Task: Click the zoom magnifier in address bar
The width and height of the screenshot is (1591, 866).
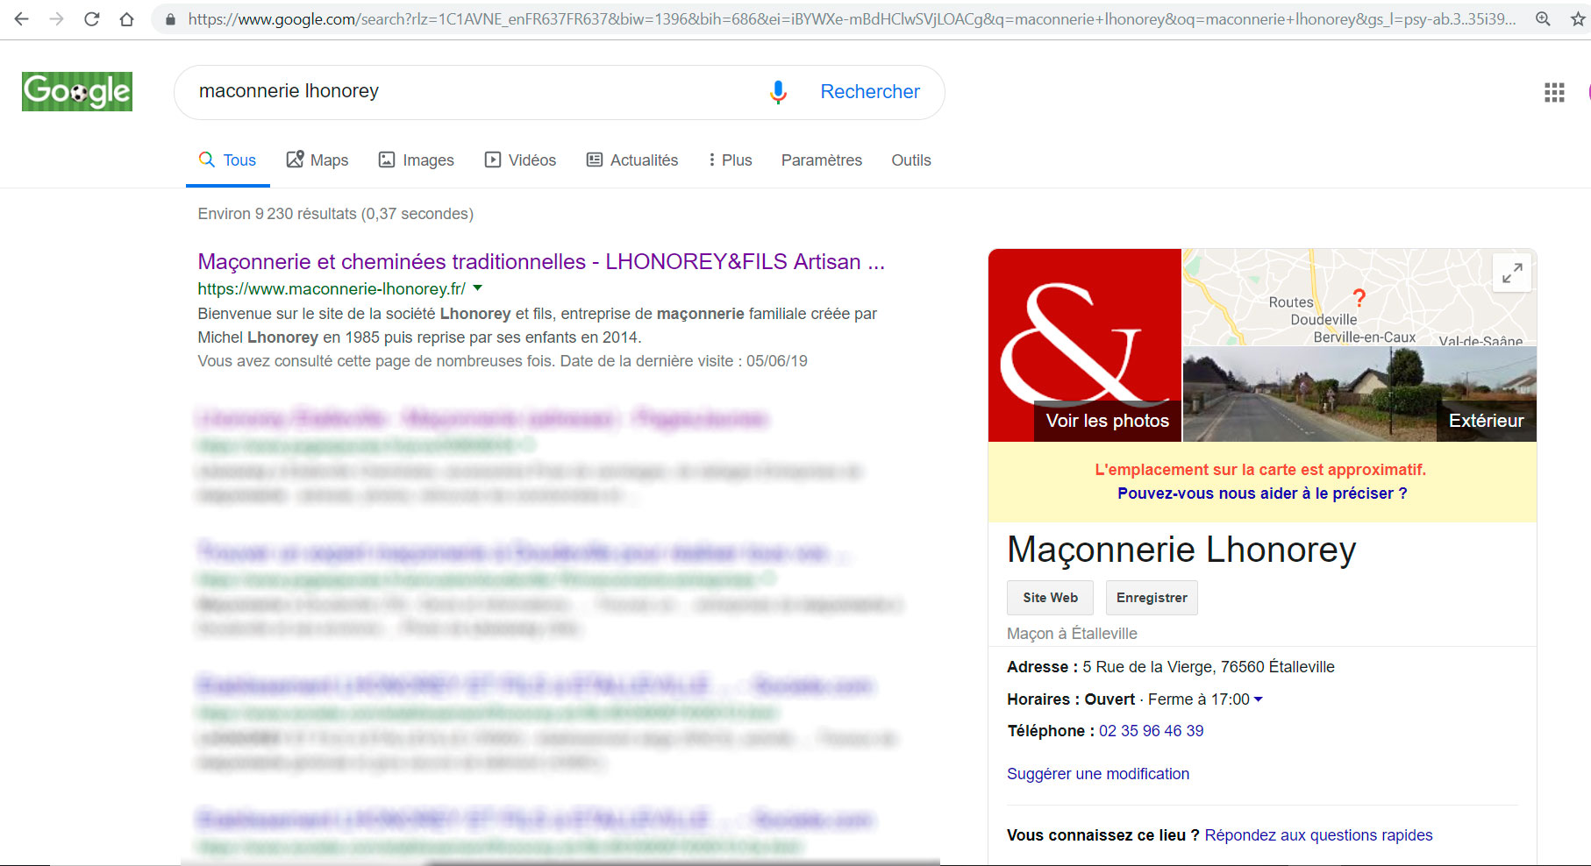Action: 1543,18
